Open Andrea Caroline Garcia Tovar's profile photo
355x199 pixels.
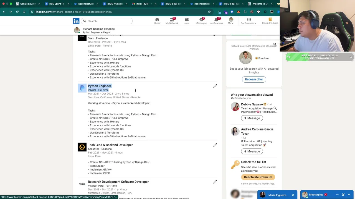(x=235, y=132)
